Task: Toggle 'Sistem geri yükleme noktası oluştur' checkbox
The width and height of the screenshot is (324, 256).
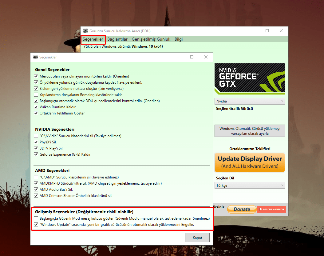Action: 36,89
